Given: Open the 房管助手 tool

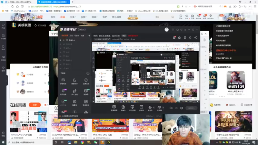Looking at the screenshot, I should click(74, 82).
